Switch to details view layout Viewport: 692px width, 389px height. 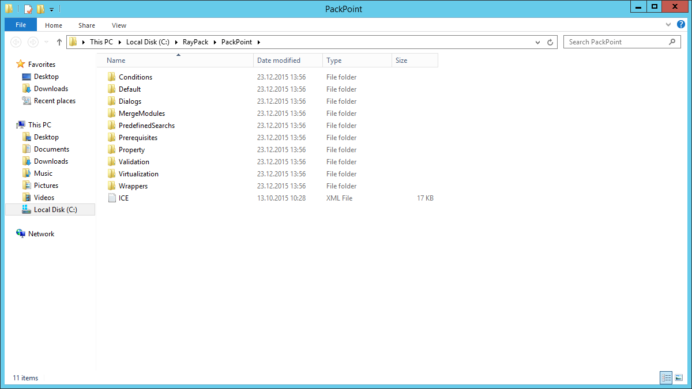click(667, 378)
